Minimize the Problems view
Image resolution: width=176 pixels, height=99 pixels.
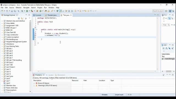coord(170,75)
